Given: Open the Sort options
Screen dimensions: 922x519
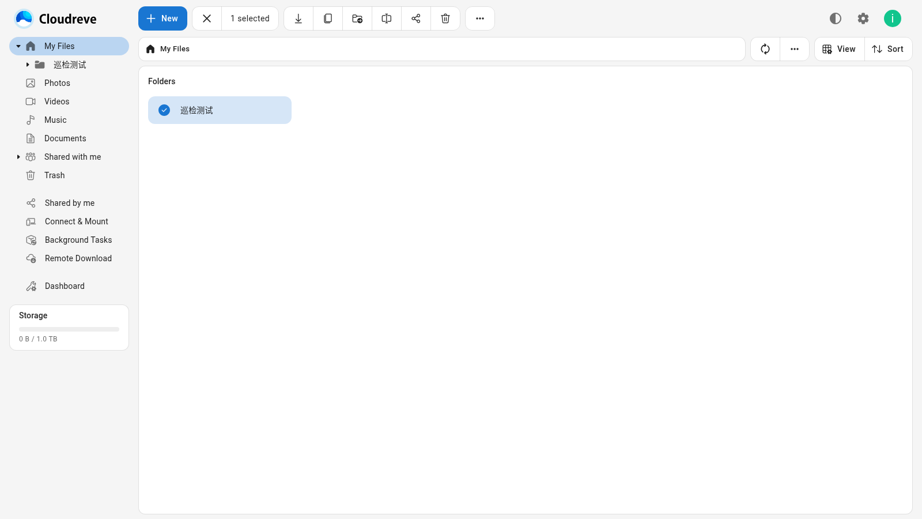Looking at the screenshot, I should 888,49.
